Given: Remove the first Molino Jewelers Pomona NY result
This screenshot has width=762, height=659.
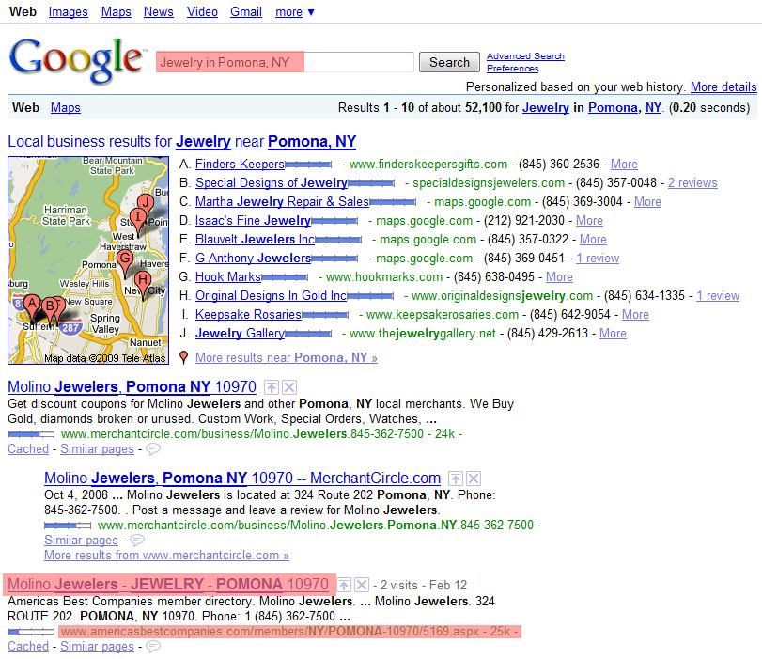Looking at the screenshot, I should (x=289, y=387).
